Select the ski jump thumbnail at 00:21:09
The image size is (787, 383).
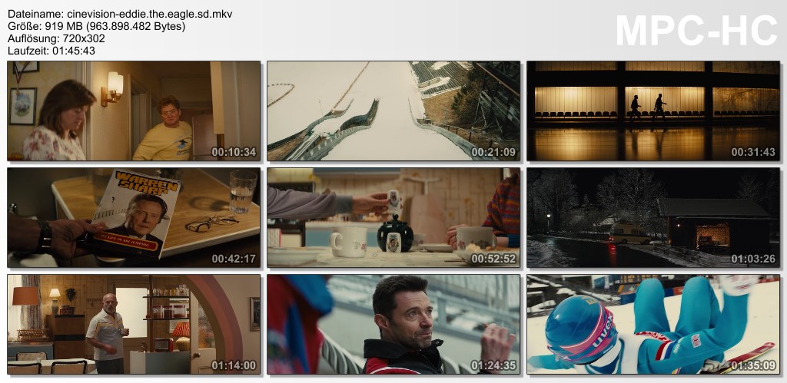coord(393,111)
